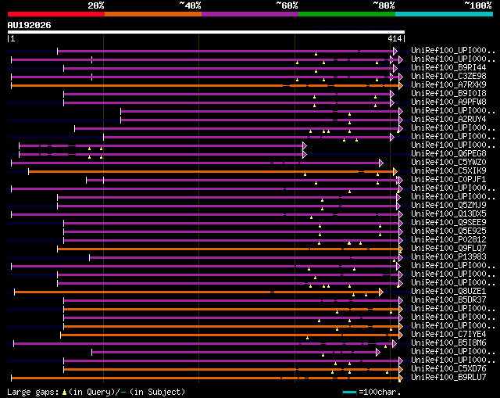The width and height of the screenshot is (500, 398).
Task: Click the 414 end position label
Action: pos(395,38)
